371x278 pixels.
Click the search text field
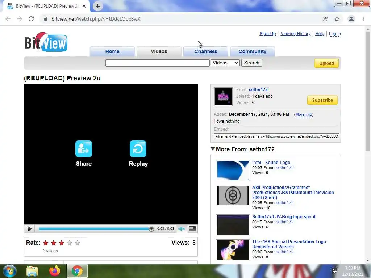click(157, 63)
